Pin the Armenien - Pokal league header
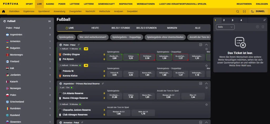The height and width of the screenshot is (124, 270). (82, 122)
